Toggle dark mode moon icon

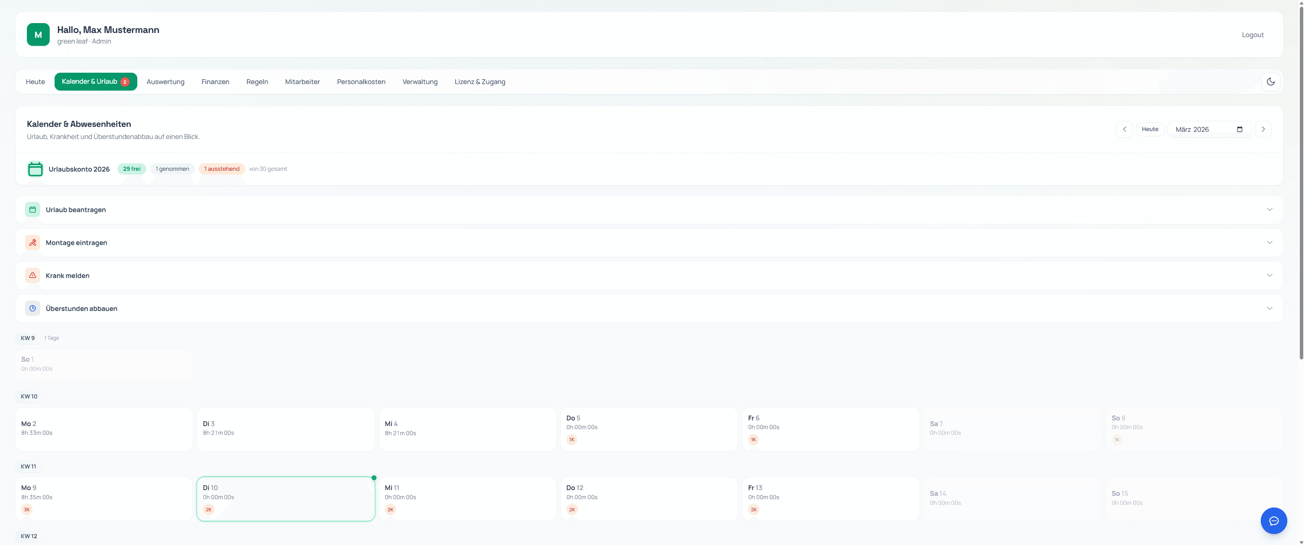(x=1271, y=81)
